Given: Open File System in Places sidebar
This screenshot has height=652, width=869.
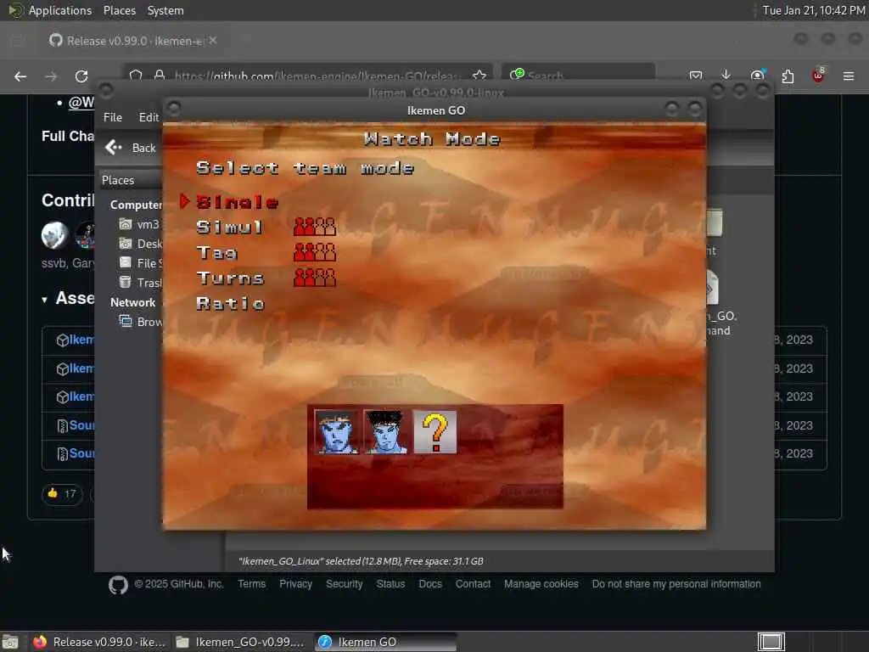Looking at the screenshot, I should click(x=140, y=263).
